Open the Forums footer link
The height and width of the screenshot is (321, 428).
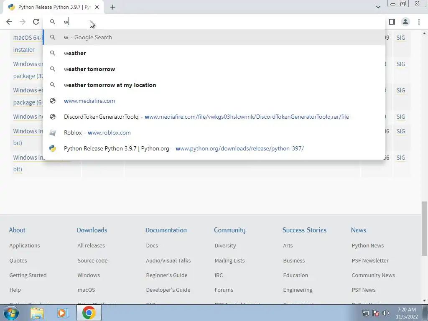pyautogui.click(x=224, y=290)
